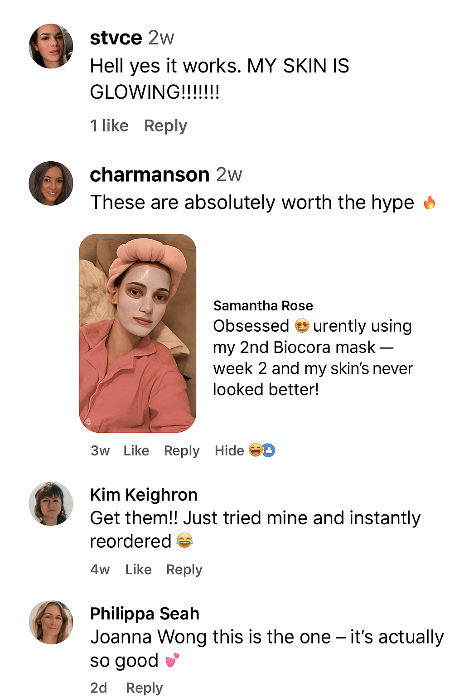
Task: Open the charmanson username link
Action: (x=150, y=174)
